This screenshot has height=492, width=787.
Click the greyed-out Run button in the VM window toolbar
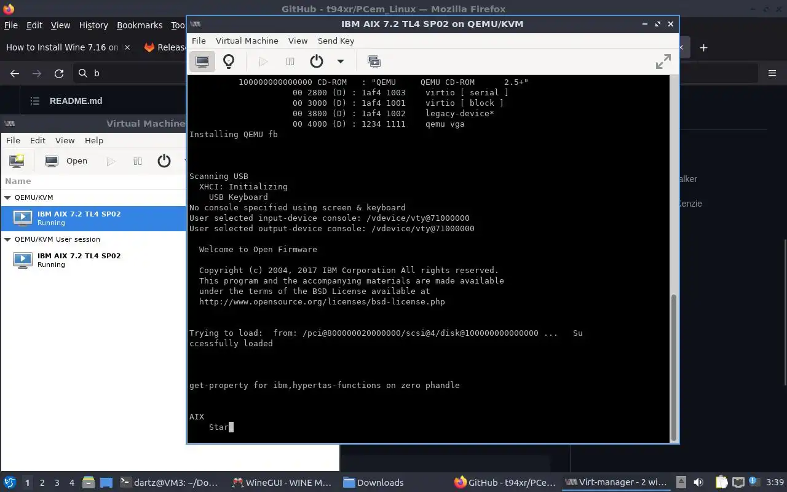(x=263, y=61)
